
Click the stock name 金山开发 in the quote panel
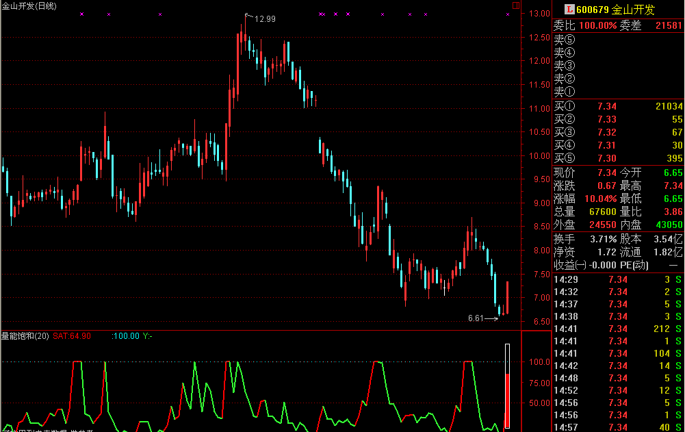[633, 10]
